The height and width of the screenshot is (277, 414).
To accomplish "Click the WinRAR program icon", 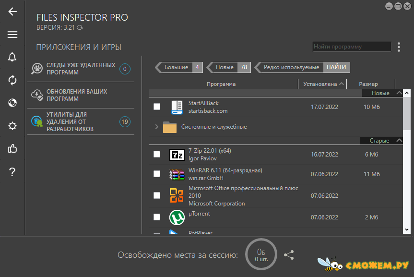I will [177, 174].
